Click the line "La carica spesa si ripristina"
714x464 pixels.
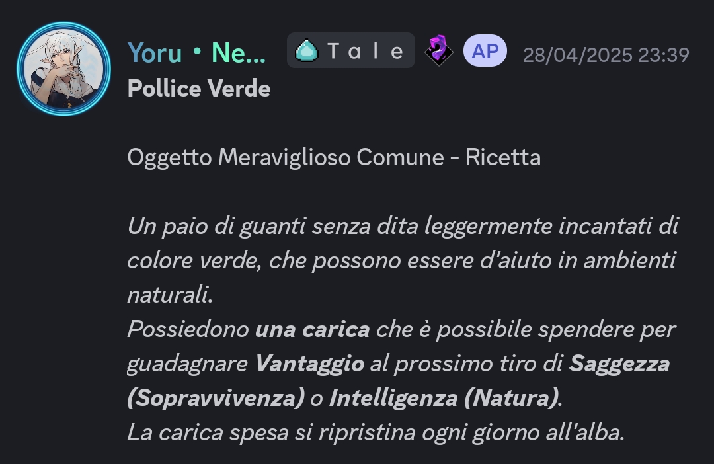tap(376, 432)
